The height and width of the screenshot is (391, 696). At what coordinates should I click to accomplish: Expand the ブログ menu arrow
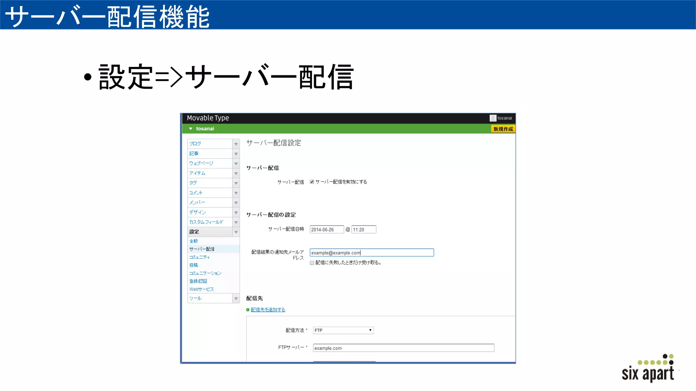tap(236, 144)
